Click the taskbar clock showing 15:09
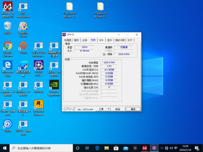Screen dimensions: 203x152 [185, 148]
